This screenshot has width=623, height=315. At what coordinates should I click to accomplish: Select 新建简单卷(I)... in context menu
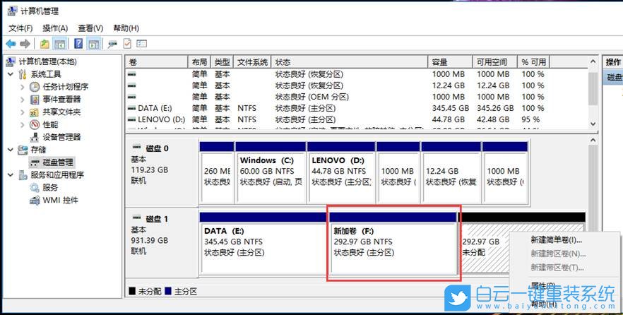[557, 240]
